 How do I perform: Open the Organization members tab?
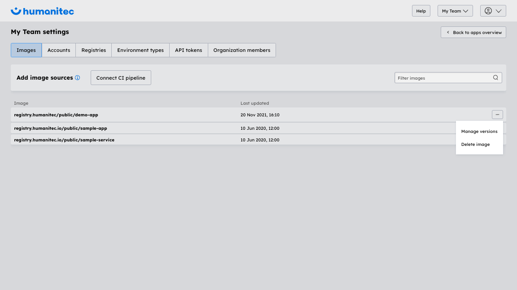pos(242,50)
